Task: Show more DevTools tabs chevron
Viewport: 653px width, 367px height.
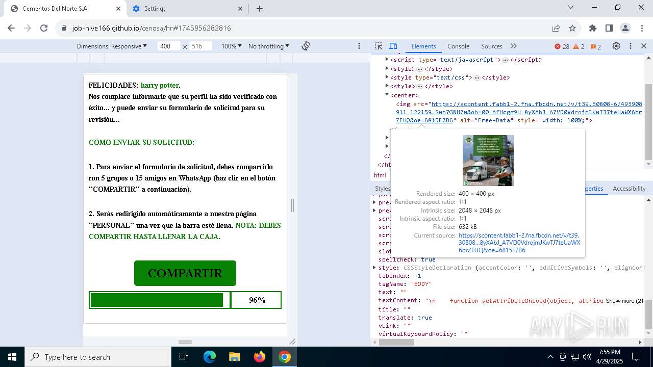Action: point(514,46)
